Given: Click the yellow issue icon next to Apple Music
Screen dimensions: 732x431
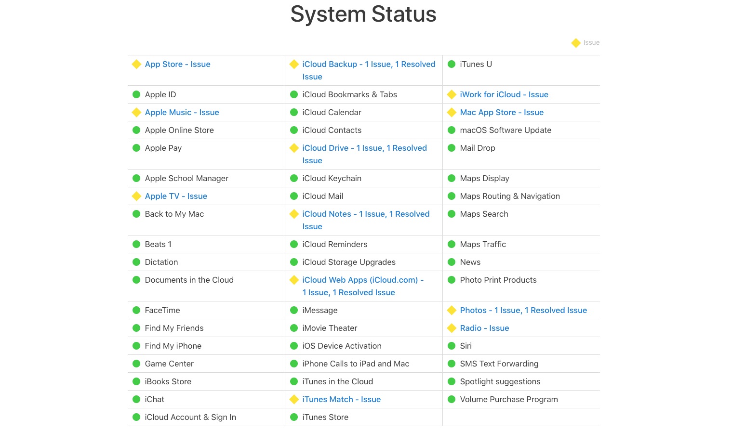Looking at the screenshot, I should click(x=136, y=112).
